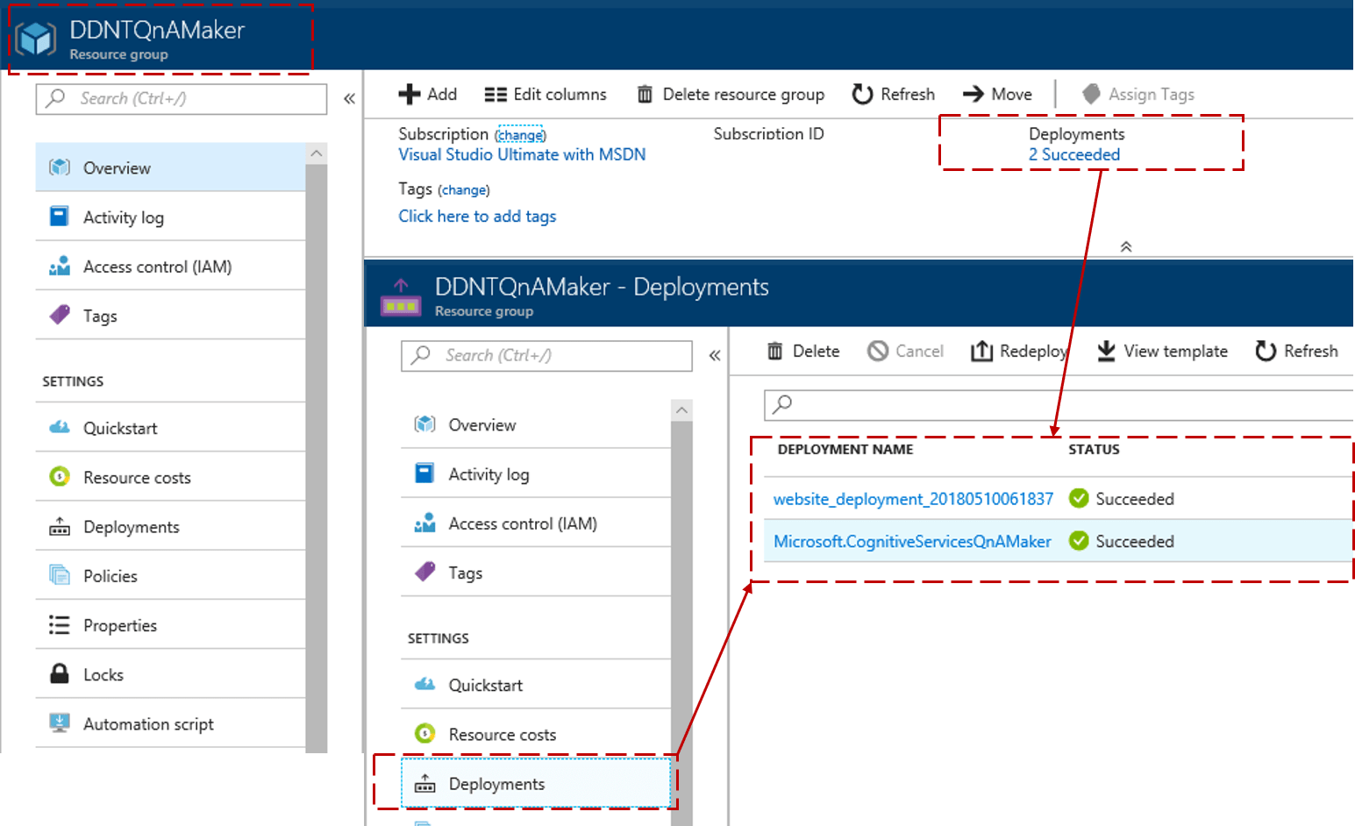Select the Cancel icon in Deployments toolbar
The height and width of the screenshot is (826, 1355).
(877, 351)
